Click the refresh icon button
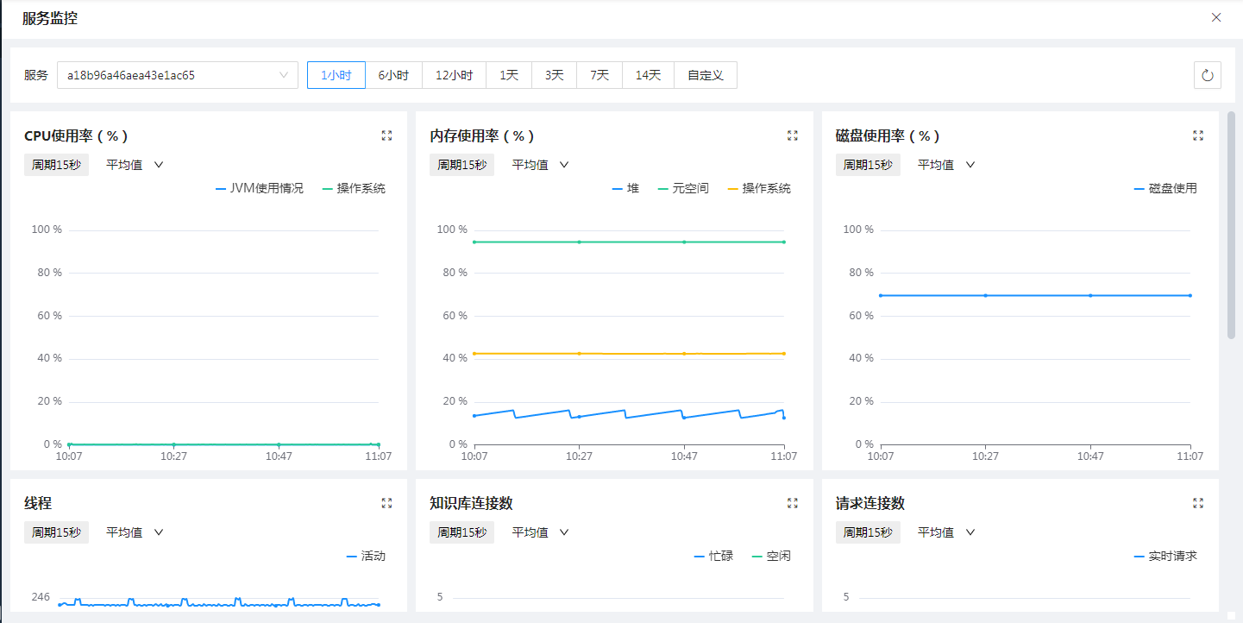1243x623 pixels. click(1208, 75)
